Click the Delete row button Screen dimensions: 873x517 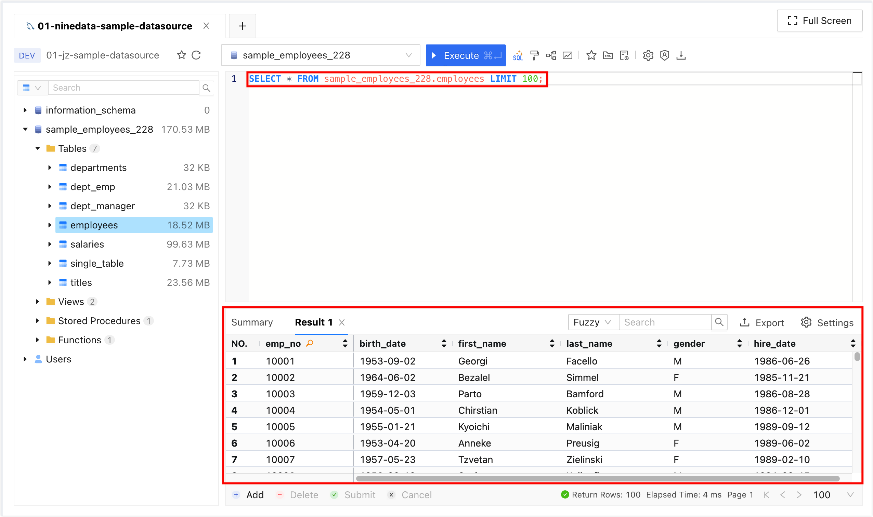point(297,495)
